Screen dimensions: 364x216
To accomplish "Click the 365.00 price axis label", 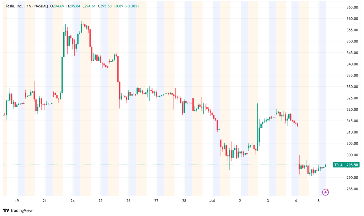I will (352, 7).
